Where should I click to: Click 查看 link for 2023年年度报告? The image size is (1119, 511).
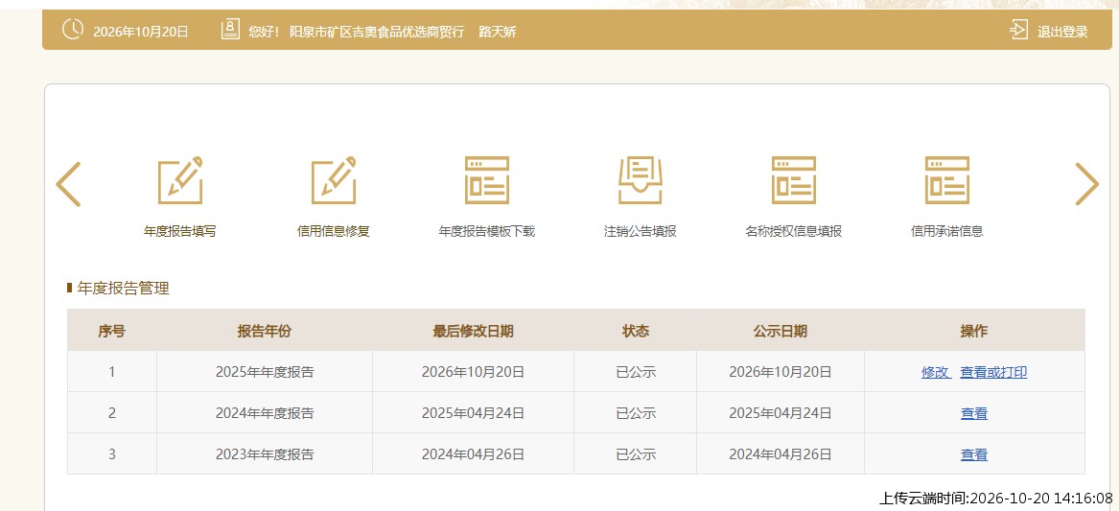[974, 454]
